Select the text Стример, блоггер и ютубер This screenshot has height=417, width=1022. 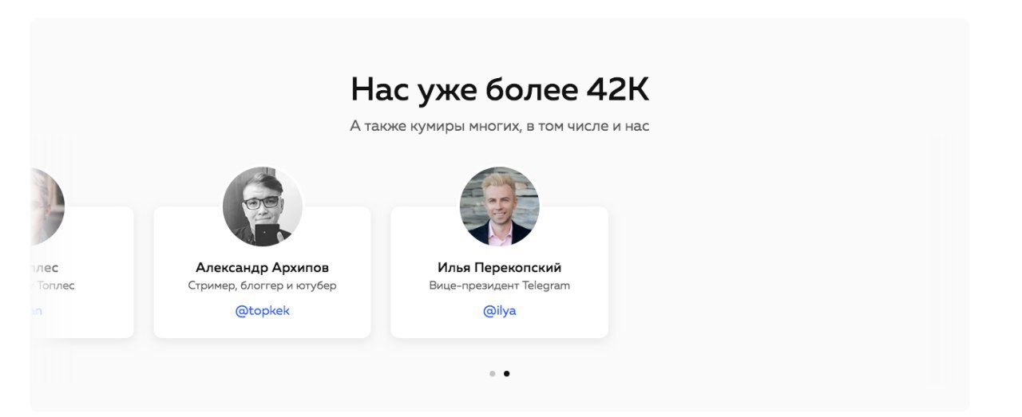coord(262,286)
